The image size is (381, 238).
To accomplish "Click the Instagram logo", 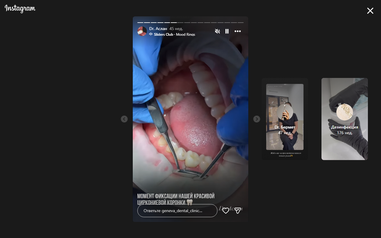I will point(20,9).
